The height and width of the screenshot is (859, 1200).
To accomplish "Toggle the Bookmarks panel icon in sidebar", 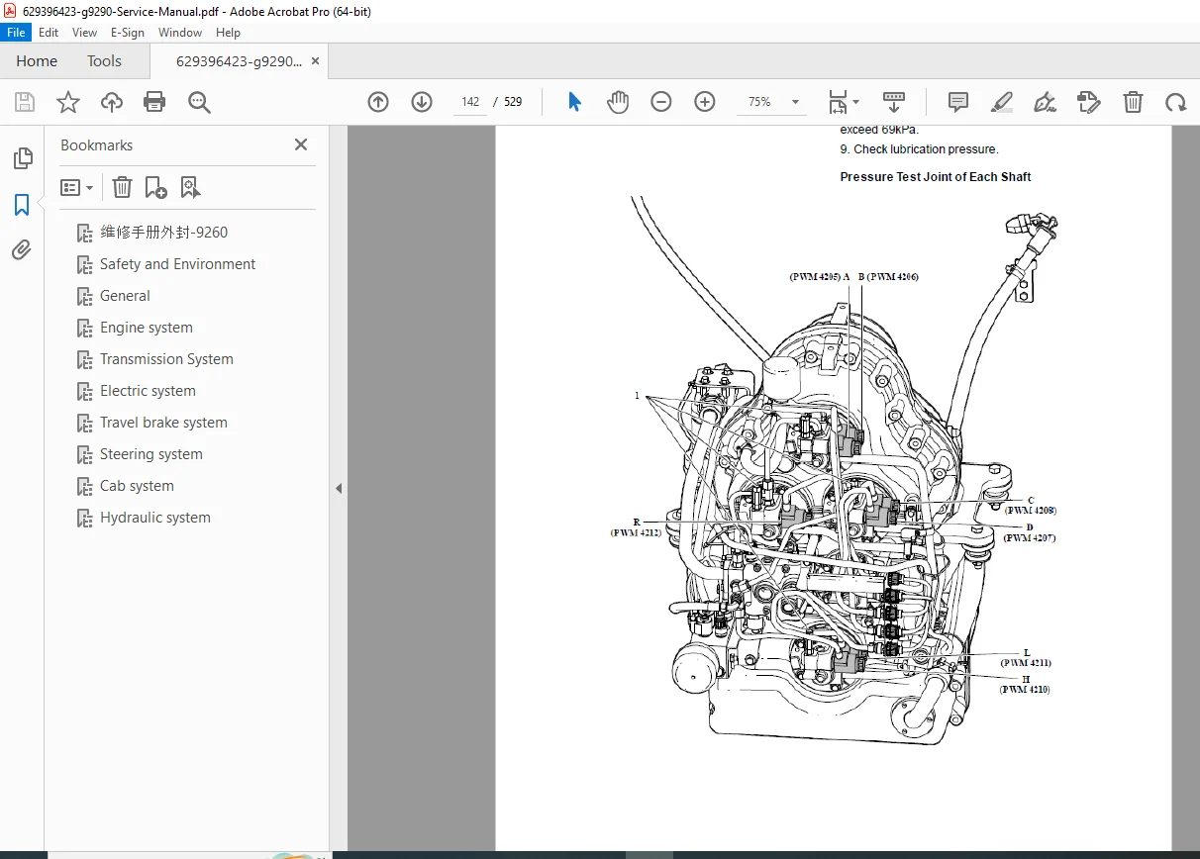I will (x=22, y=205).
